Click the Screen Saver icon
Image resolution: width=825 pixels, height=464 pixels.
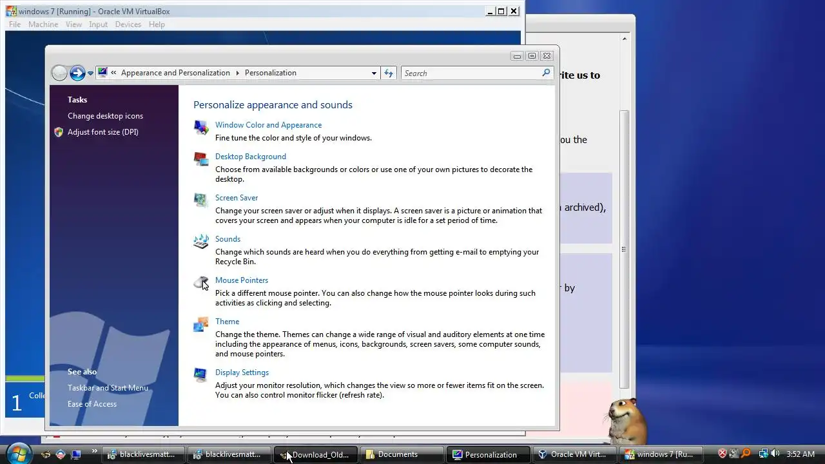201,200
